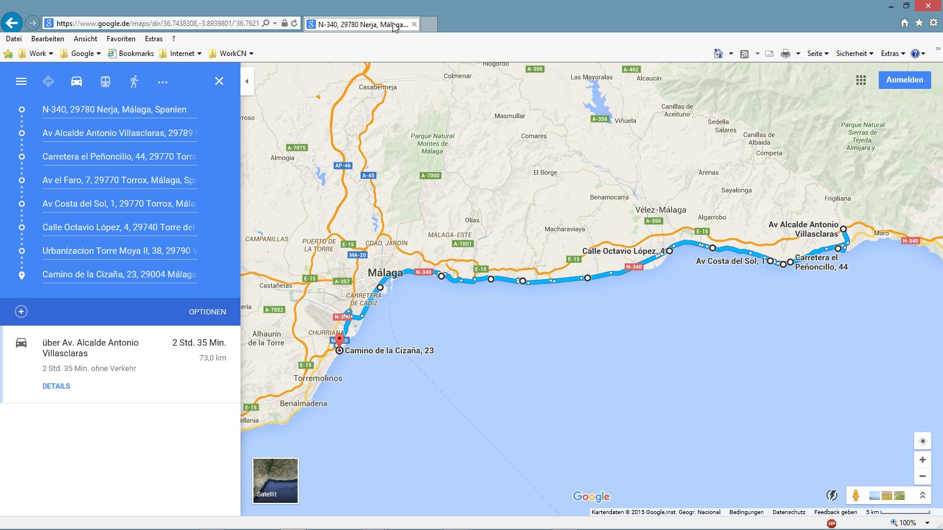The width and height of the screenshot is (943, 530).
Task: Open route DETAILS link
Action: point(56,386)
